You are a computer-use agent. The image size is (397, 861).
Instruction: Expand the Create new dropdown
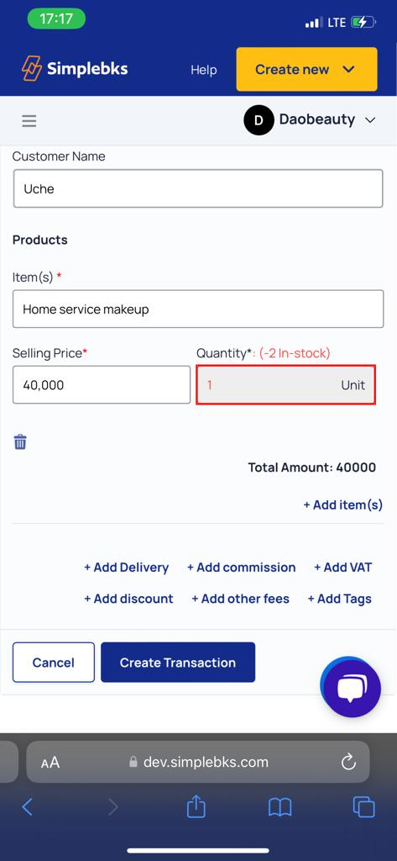click(306, 69)
